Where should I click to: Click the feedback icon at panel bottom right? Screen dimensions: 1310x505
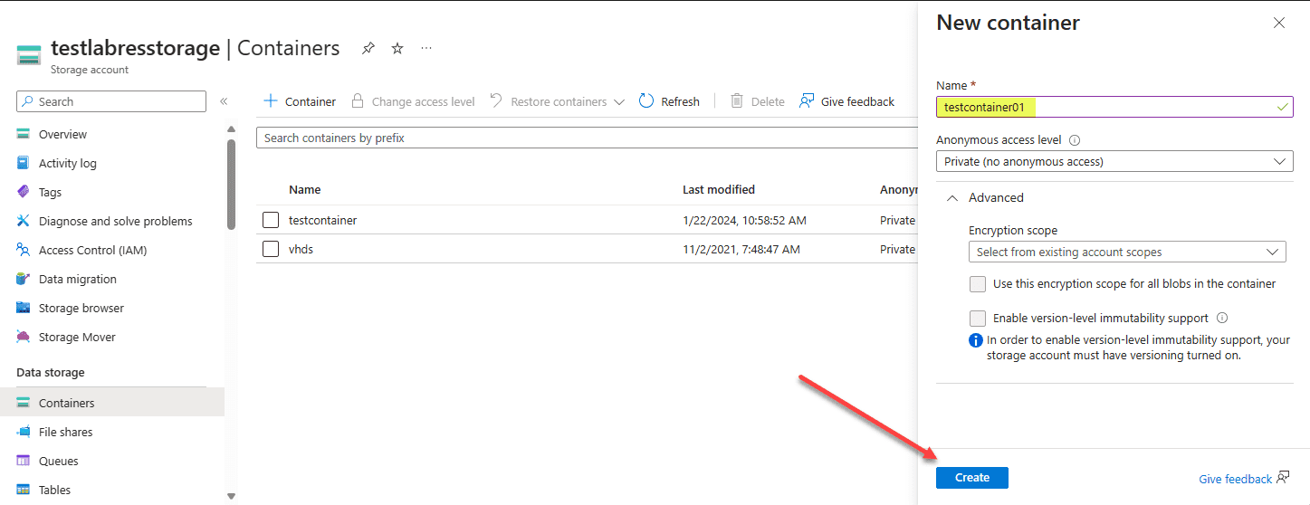click(x=1283, y=478)
